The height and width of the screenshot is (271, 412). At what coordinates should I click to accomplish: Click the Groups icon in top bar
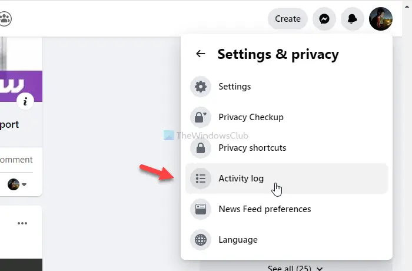(x=5, y=19)
